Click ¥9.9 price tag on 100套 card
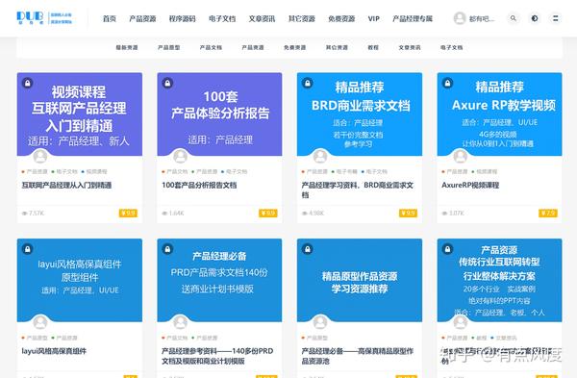577x378 pixels. tap(268, 214)
